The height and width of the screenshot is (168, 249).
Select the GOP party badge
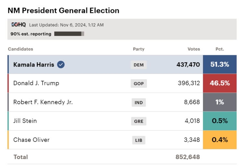pyautogui.click(x=139, y=84)
